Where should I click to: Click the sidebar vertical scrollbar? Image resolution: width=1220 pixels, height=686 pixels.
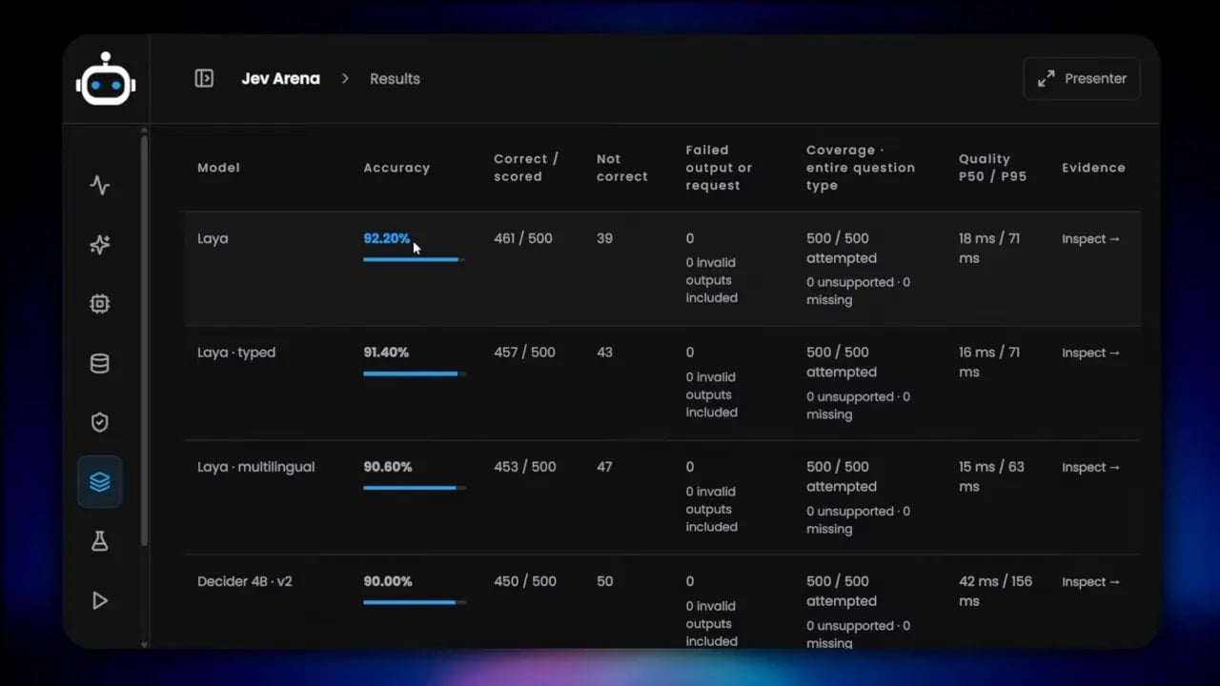[144, 338]
